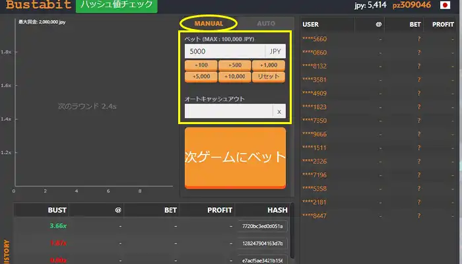
Task: Select user ****2326
Action: 314,161
